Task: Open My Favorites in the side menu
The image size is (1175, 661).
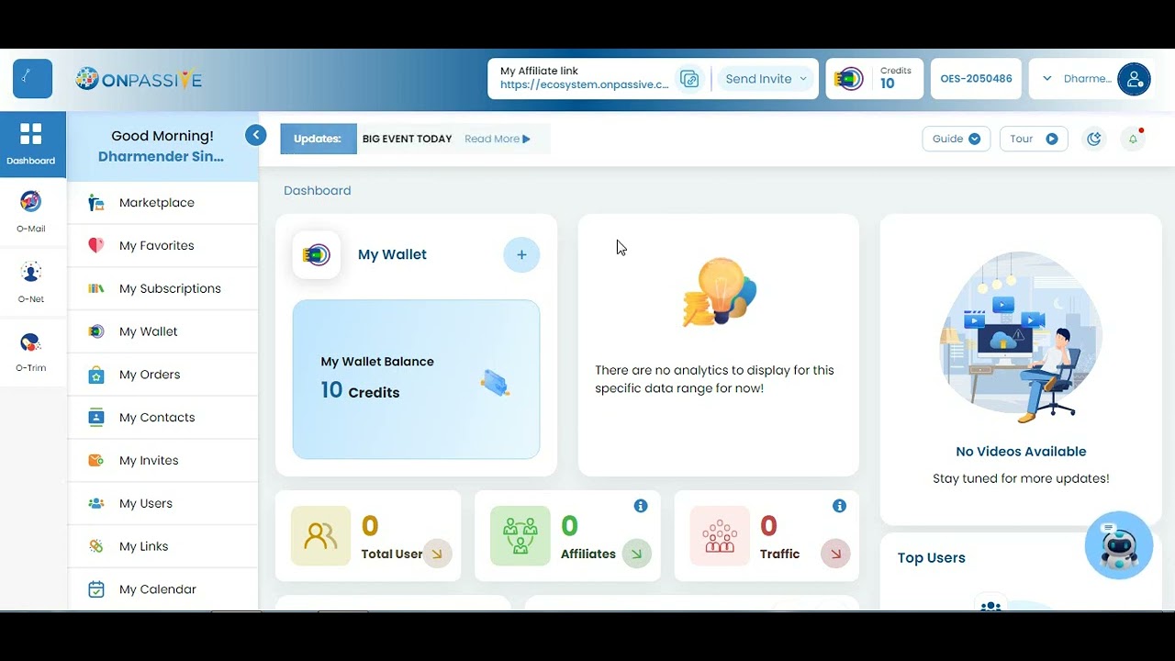Action: [163, 245]
